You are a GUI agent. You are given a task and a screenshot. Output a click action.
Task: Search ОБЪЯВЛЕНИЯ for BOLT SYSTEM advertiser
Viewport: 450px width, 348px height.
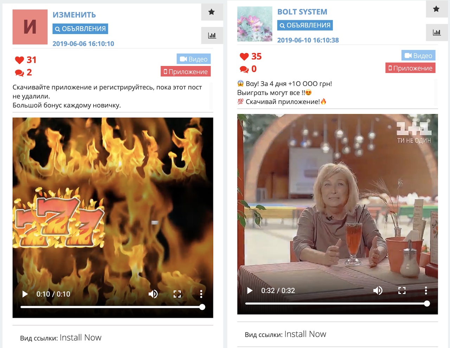[x=305, y=25]
